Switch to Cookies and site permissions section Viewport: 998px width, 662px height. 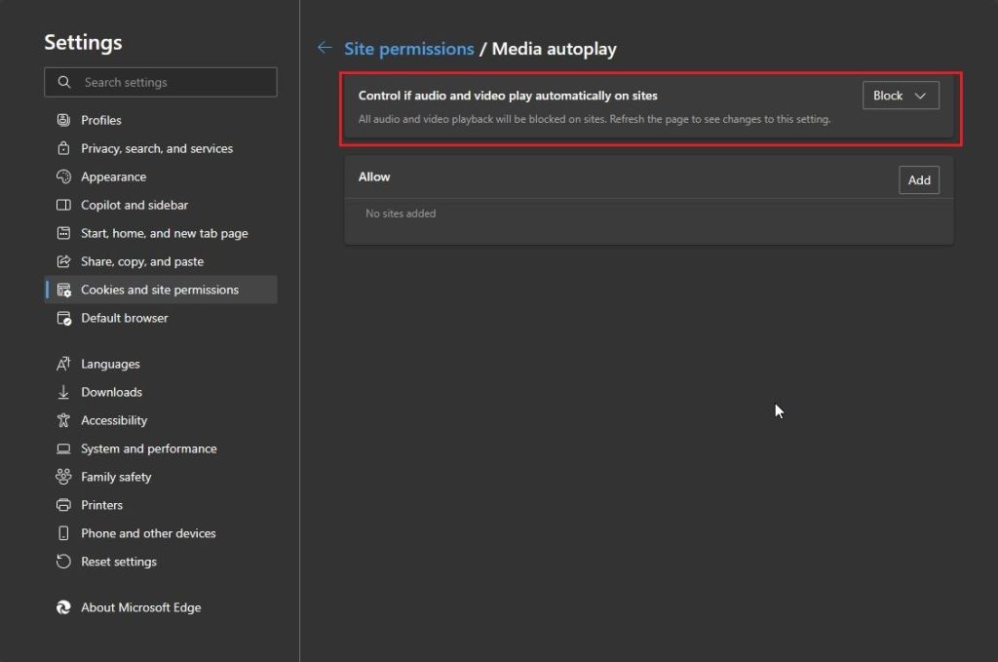click(161, 289)
